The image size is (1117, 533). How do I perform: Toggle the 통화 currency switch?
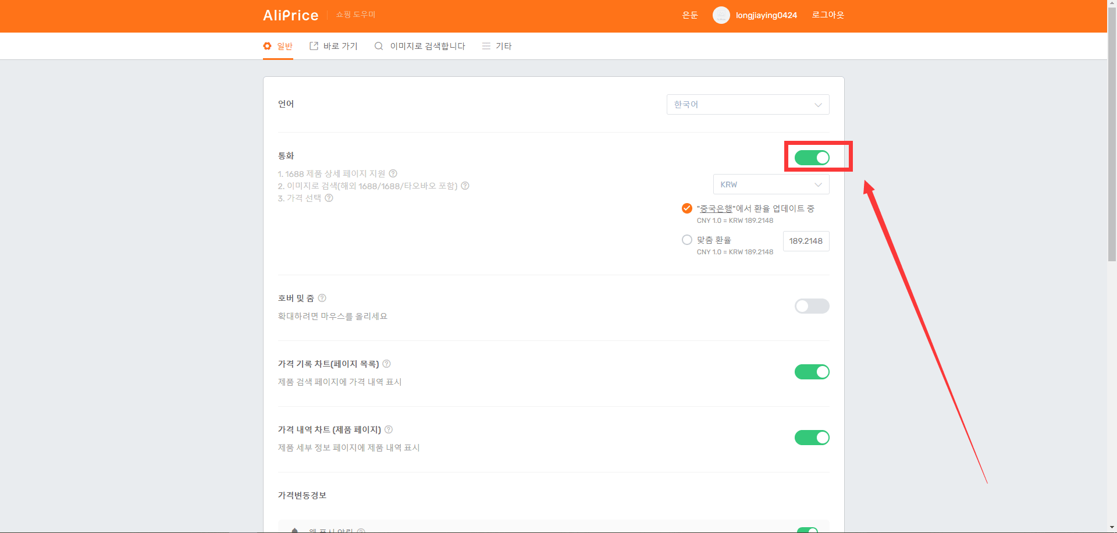click(812, 158)
